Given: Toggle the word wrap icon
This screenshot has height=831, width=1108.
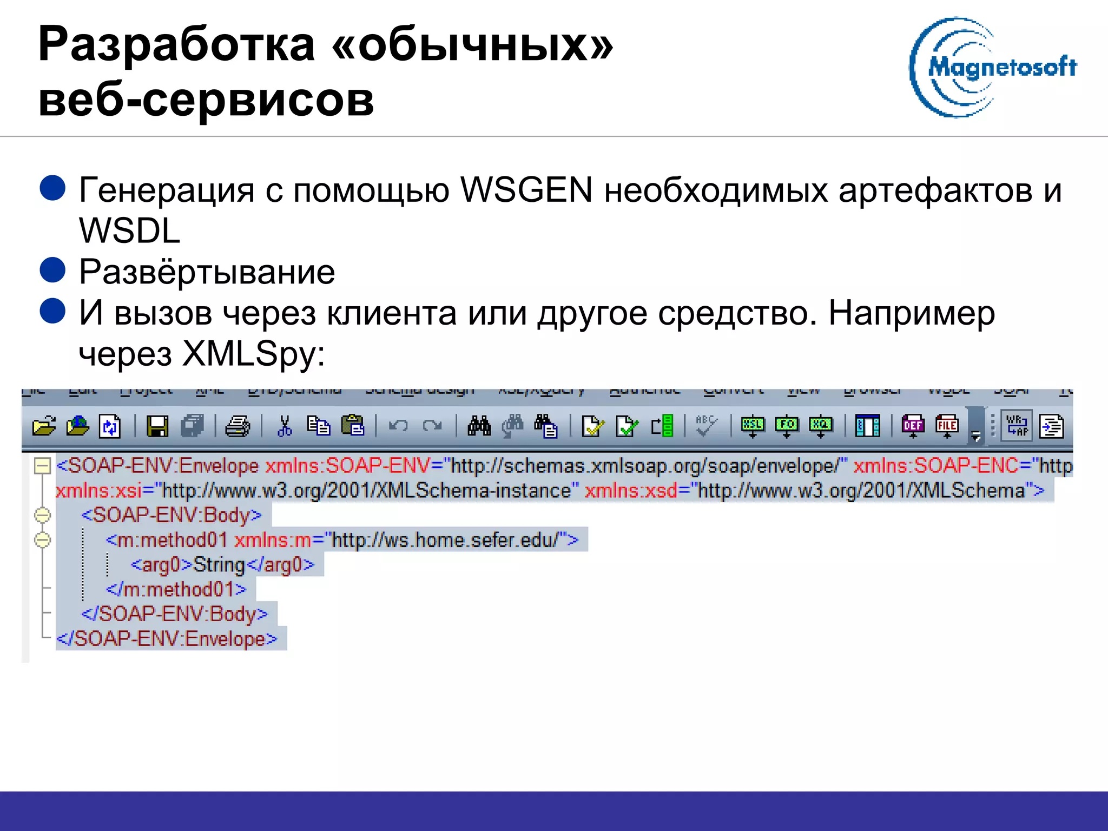Looking at the screenshot, I should [x=1017, y=426].
